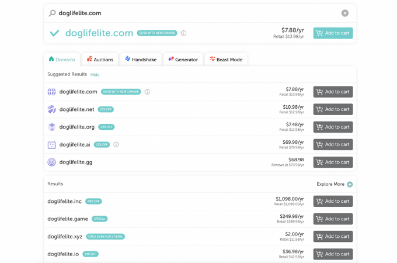Click the $1,098.00/yr price for doglifelite.inc
Image resolution: width=397 pixels, height=263 pixels.
point(290,199)
